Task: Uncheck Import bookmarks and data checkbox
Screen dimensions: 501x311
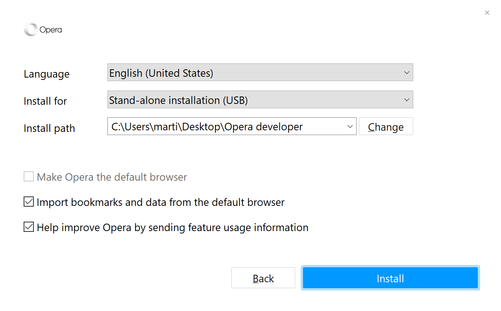Action: tap(29, 202)
